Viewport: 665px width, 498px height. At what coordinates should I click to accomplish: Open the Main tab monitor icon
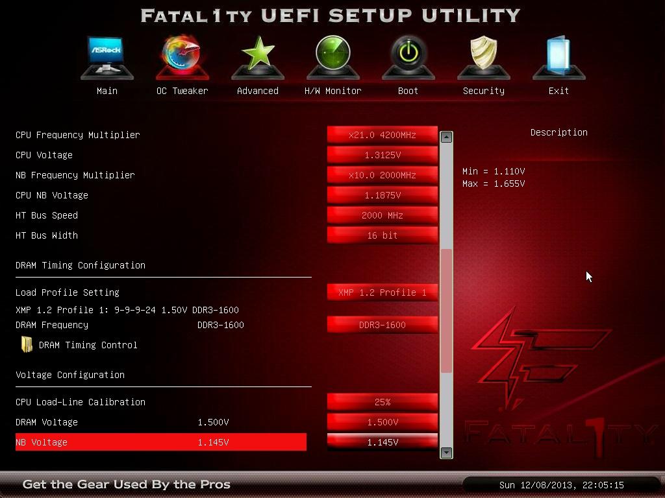(107, 57)
